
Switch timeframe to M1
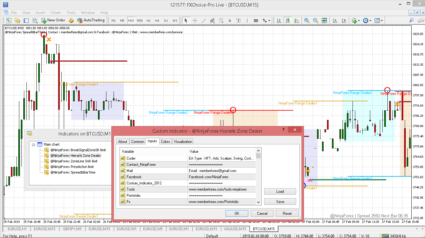(114, 21)
